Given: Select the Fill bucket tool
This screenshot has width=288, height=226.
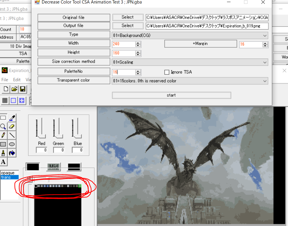Looking at the screenshot, I should point(12,153).
